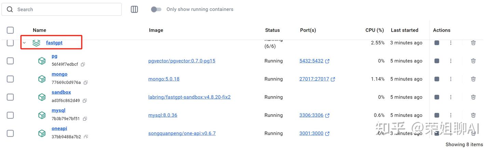This screenshot has width=492, height=148.
Task: Stop the fastgpt stack
Action: 437,43
